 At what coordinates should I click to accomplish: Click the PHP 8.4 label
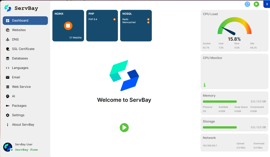[x=93, y=19]
